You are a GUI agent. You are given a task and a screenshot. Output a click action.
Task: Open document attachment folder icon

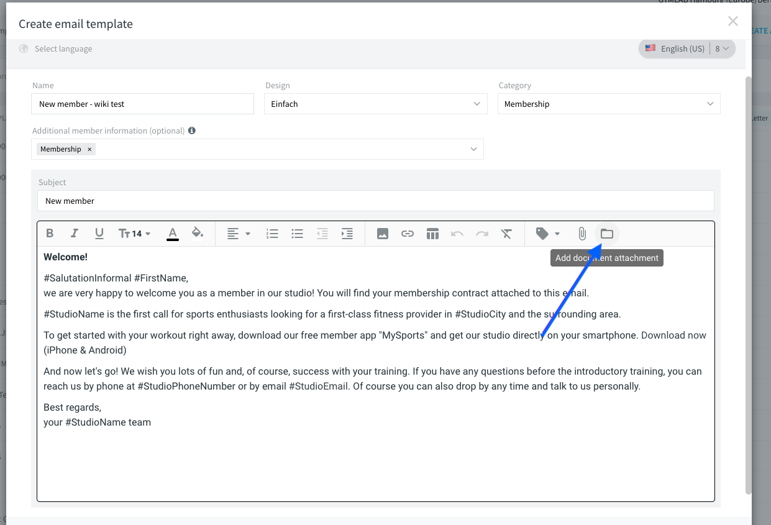607,234
